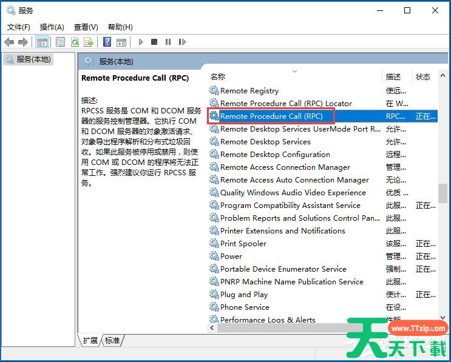Select the highlighted Remote Procedure Call (RPC) row
Viewport: 451px width, 362px height.
pyautogui.click(x=323, y=116)
